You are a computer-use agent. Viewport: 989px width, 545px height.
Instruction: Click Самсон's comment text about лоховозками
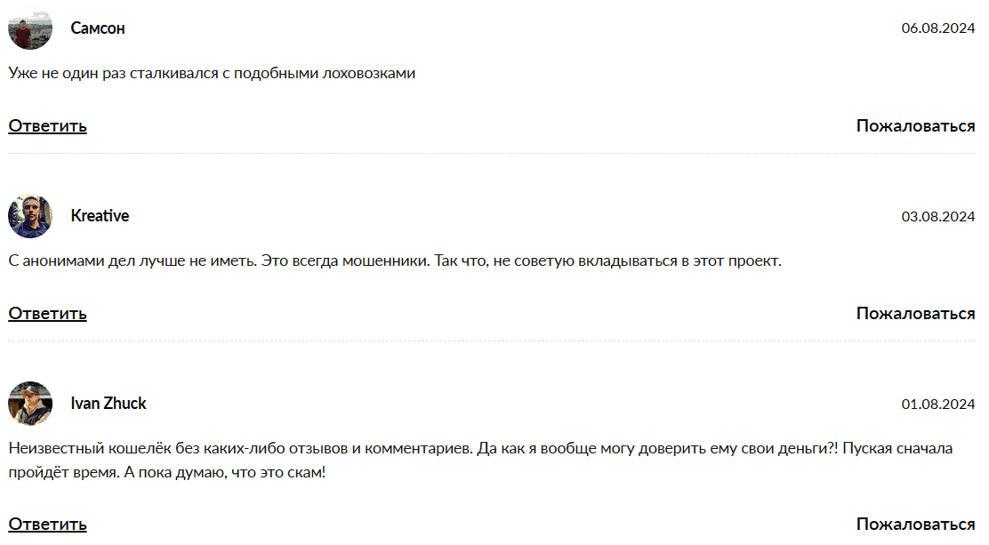(x=213, y=73)
